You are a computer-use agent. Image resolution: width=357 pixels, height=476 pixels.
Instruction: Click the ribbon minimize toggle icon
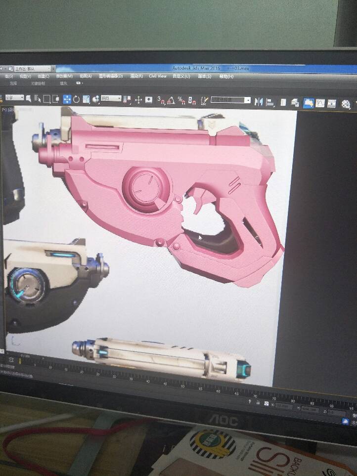pyautogui.click(x=79, y=83)
